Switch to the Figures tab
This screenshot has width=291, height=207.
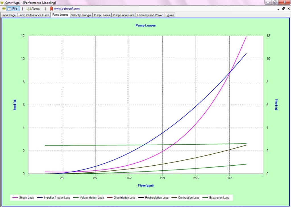coord(170,15)
